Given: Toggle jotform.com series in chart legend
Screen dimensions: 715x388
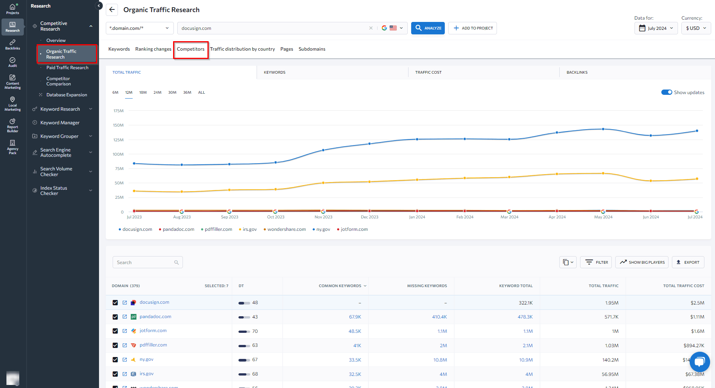Looking at the screenshot, I should point(352,229).
